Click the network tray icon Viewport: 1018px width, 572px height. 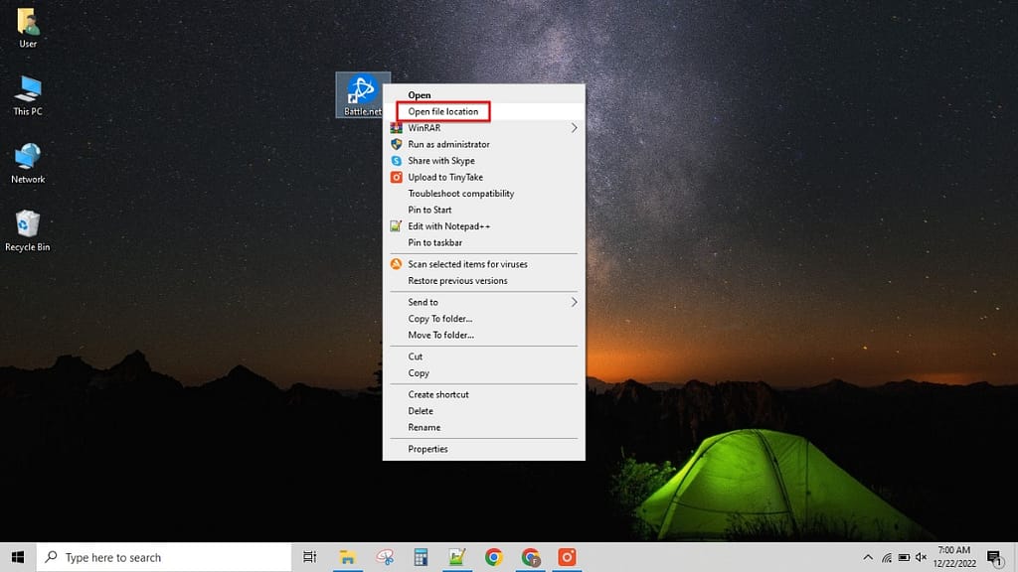tap(886, 557)
